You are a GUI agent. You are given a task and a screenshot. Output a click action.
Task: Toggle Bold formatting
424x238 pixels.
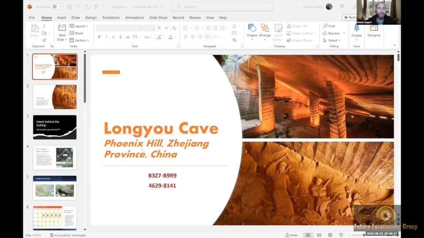coord(99,37)
